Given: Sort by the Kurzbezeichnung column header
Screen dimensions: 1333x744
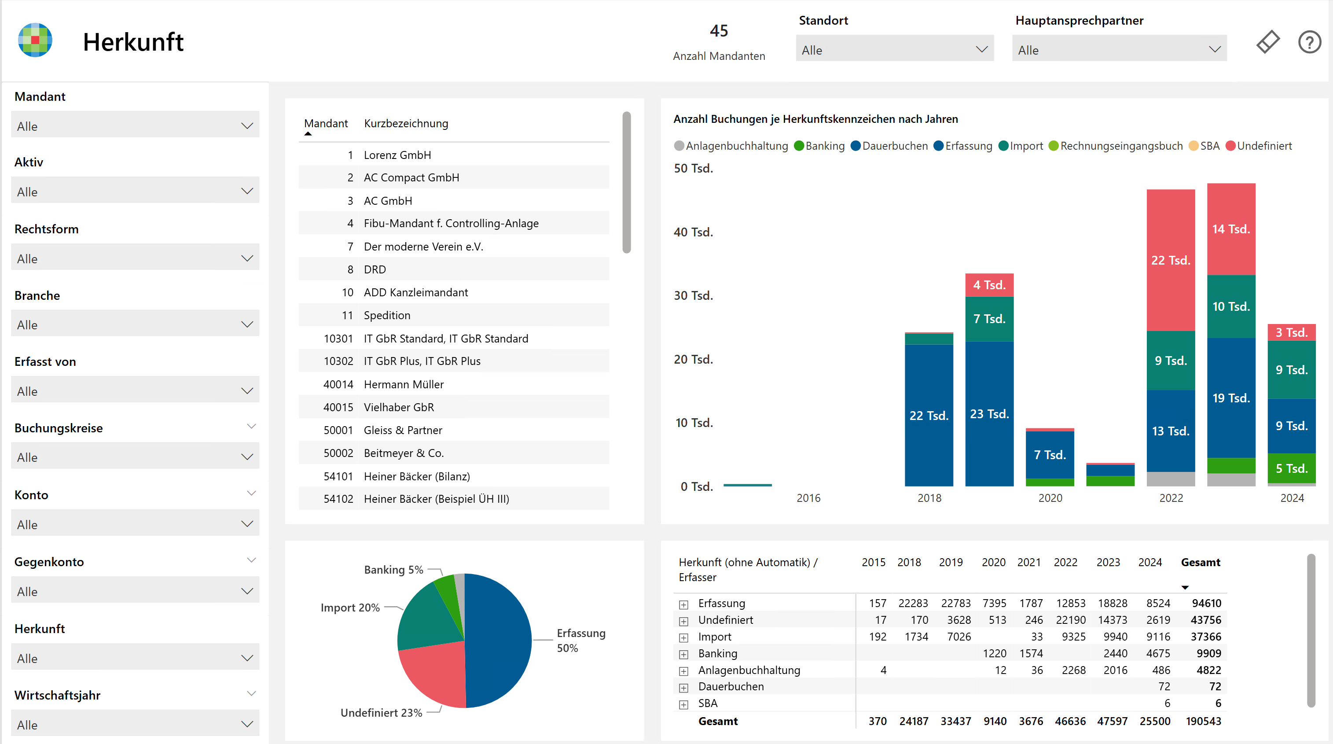Looking at the screenshot, I should tap(406, 124).
